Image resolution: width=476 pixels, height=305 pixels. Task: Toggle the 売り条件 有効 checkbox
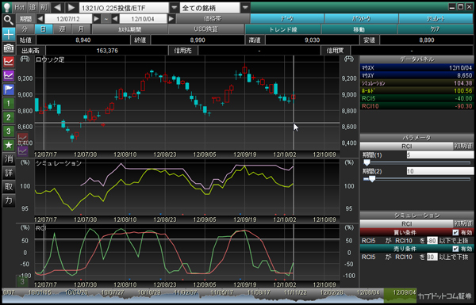455,249
